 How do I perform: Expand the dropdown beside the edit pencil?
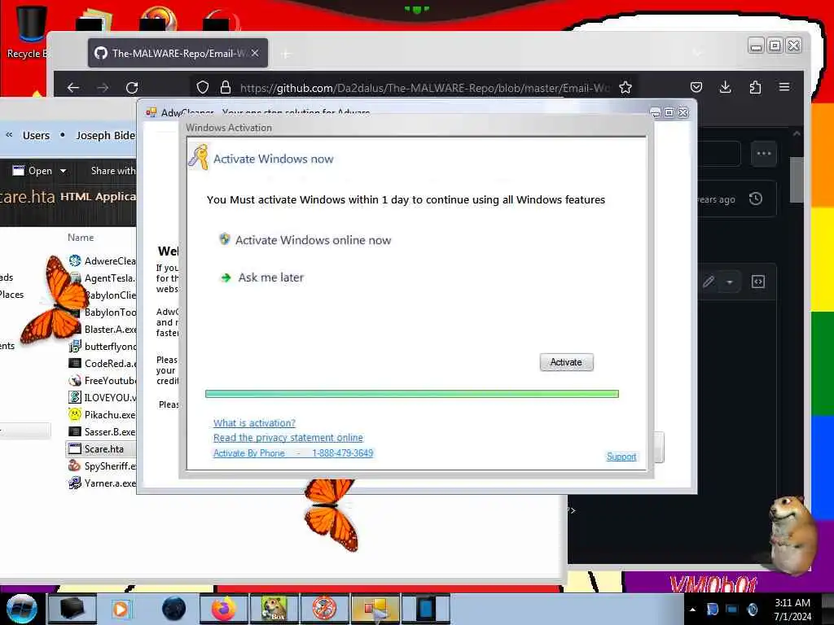730,282
